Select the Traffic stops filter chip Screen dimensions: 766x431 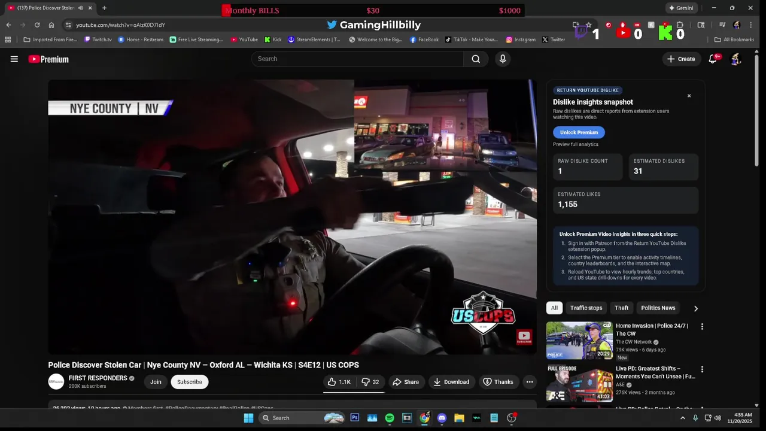pyautogui.click(x=586, y=308)
